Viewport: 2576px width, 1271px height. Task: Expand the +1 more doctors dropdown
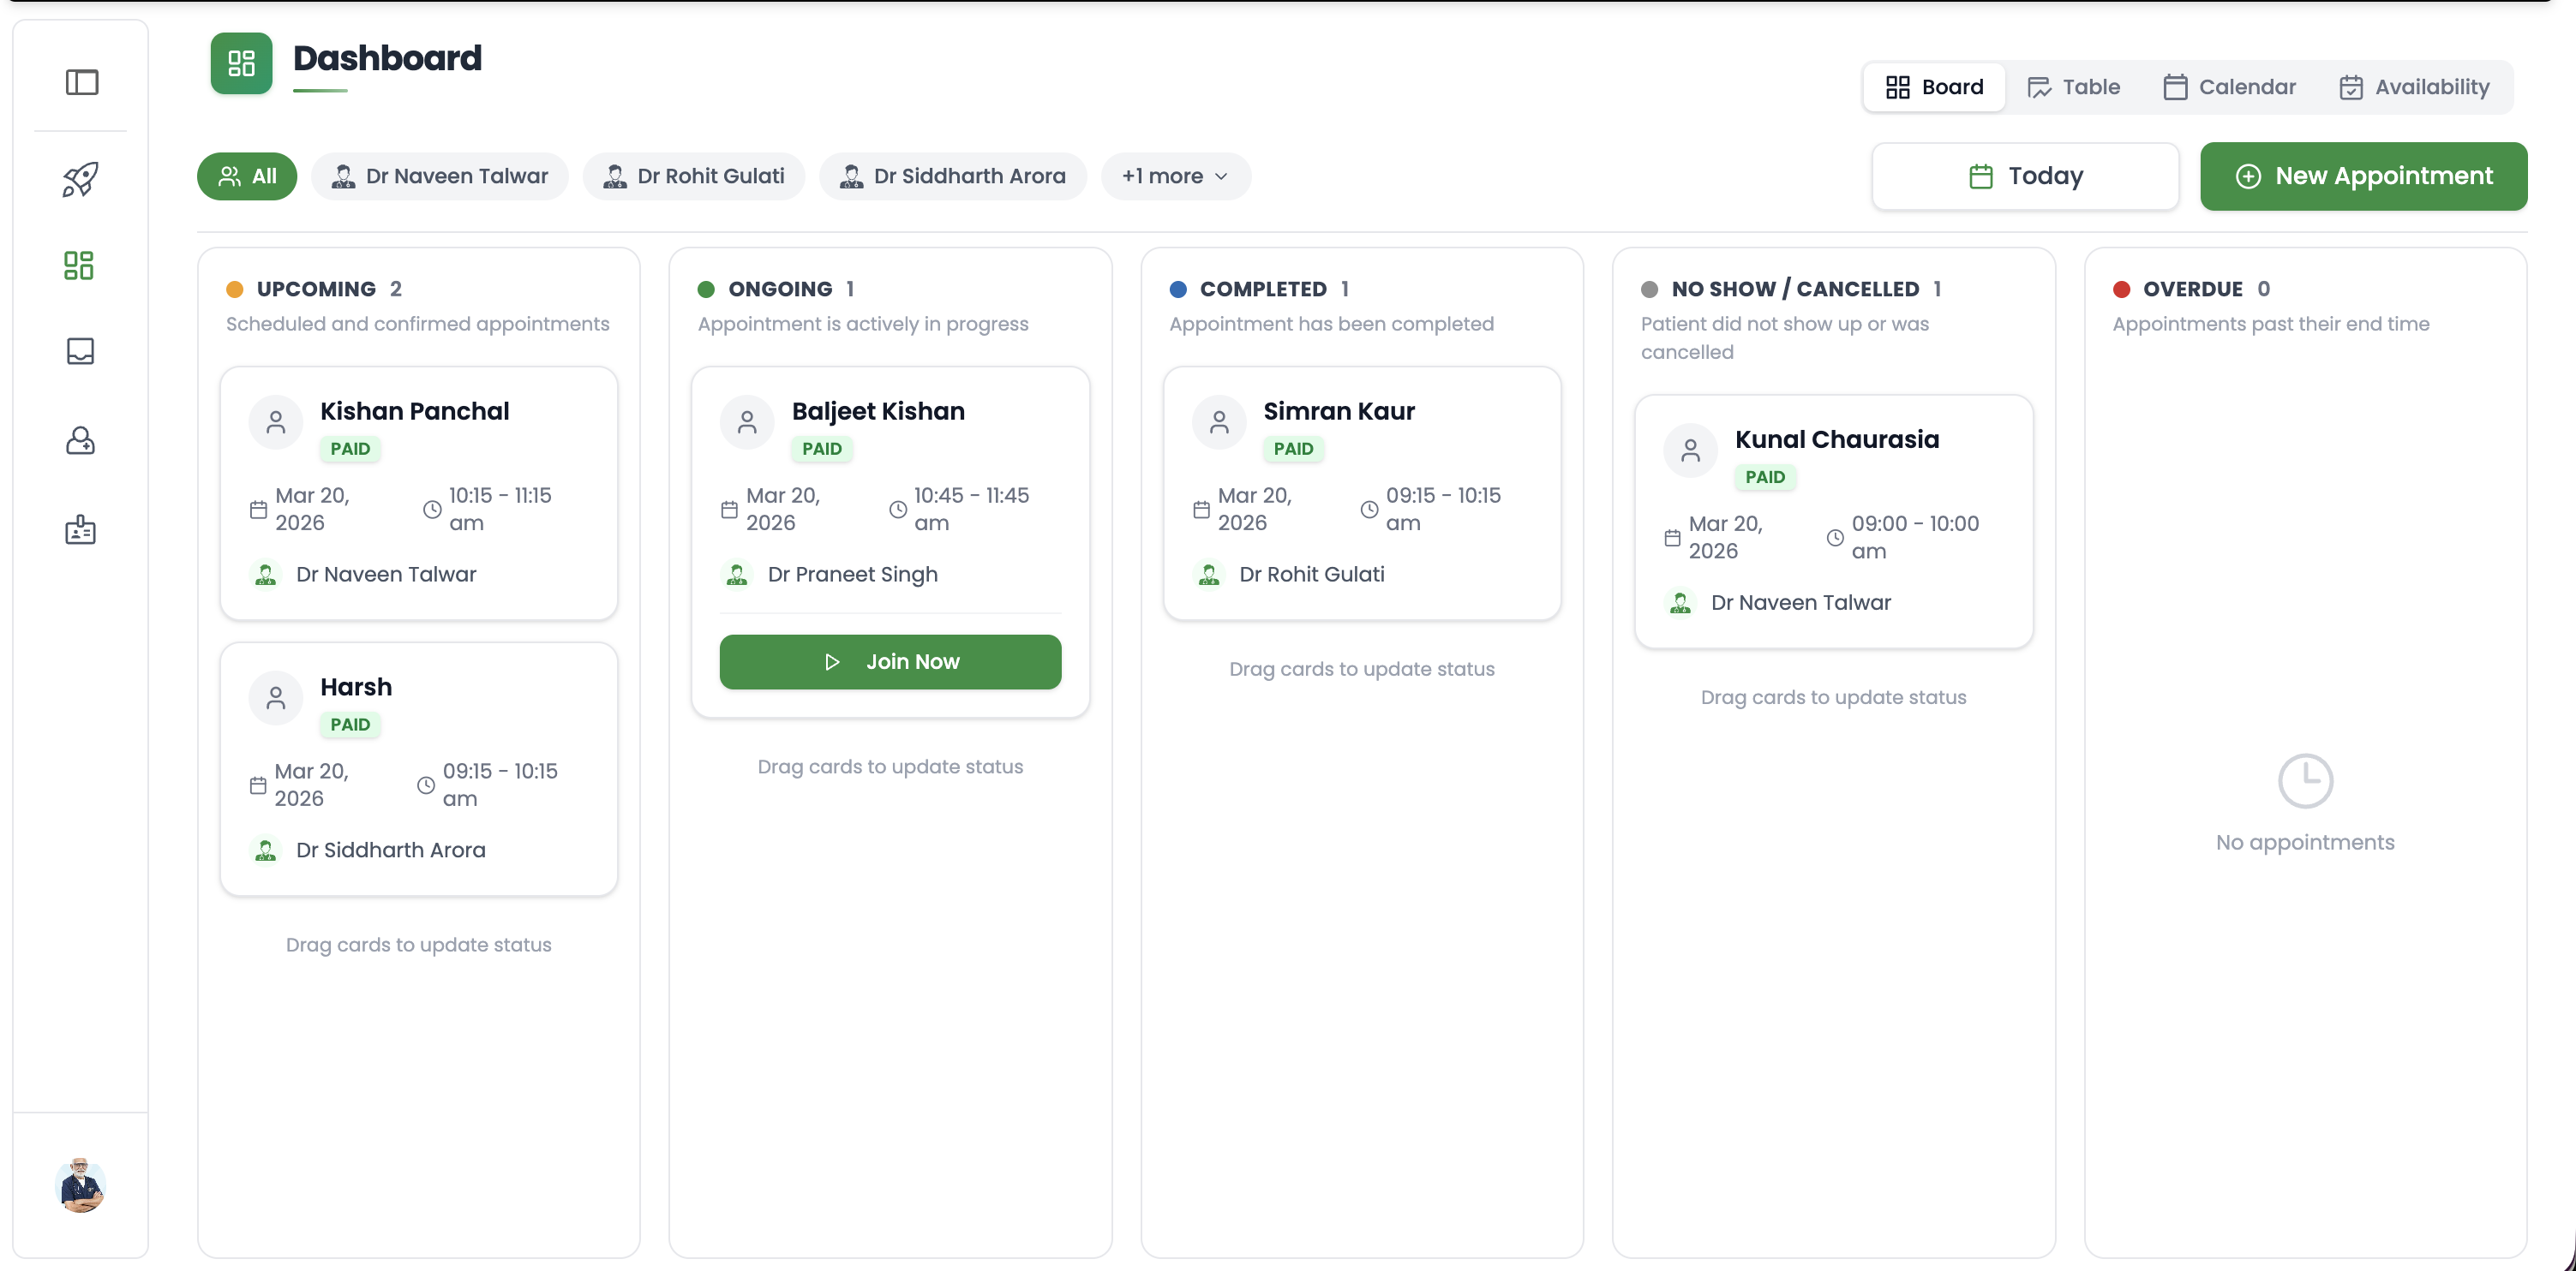[x=1175, y=176]
